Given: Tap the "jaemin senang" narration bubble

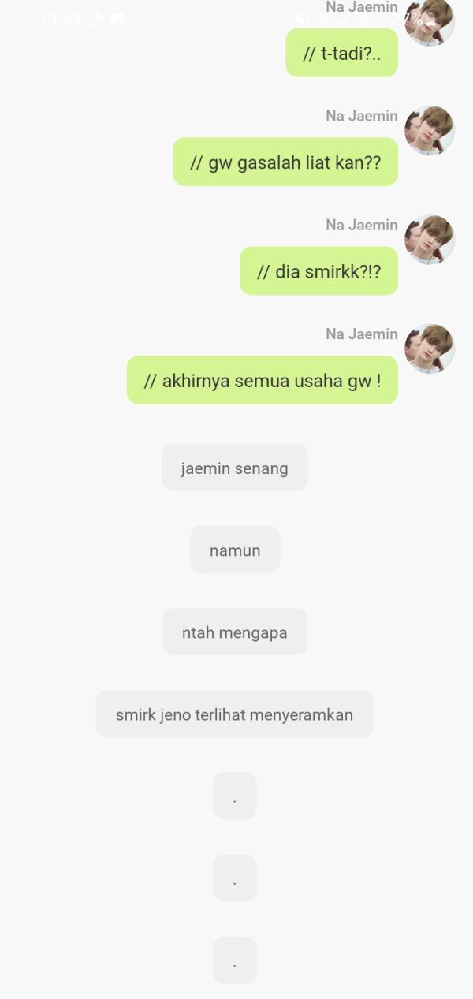Looking at the screenshot, I should pos(235,468).
